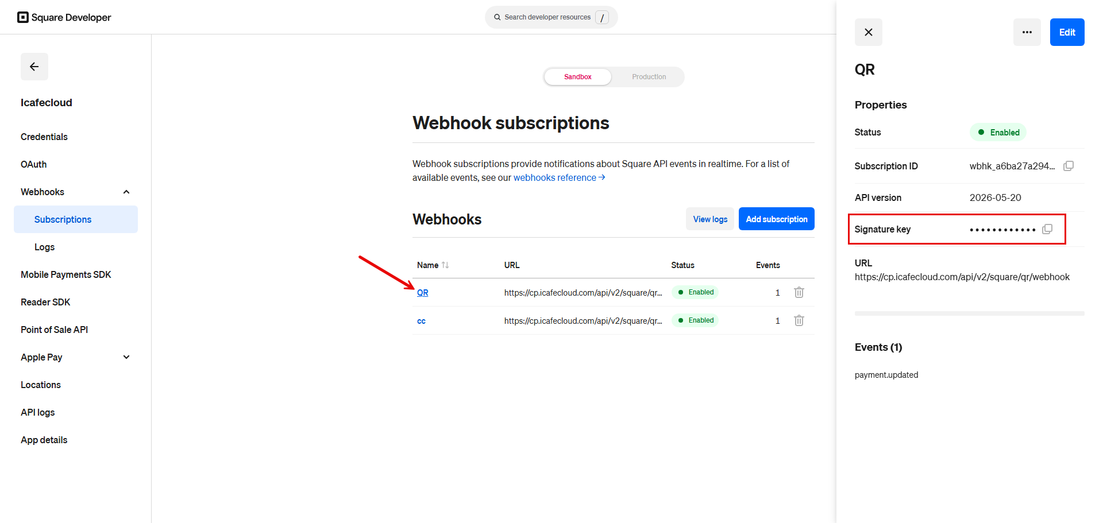This screenshot has width=1103, height=523.
Task: Copy the Subscription ID value
Action: pos(1069,166)
